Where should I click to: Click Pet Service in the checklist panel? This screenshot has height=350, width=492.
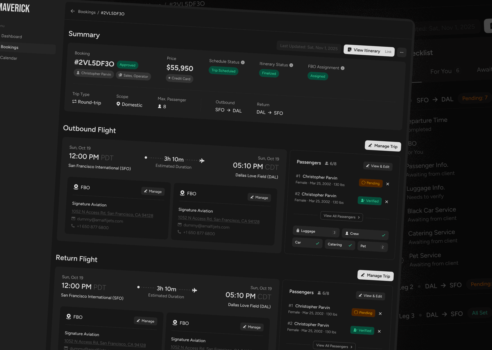coord(425,256)
